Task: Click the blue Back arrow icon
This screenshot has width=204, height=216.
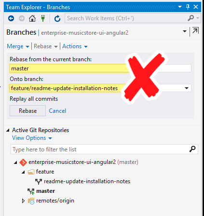Action: (11, 18)
